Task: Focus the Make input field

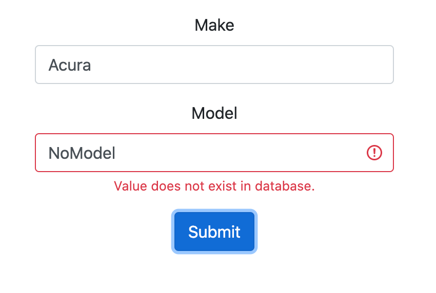Action: pos(214,65)
